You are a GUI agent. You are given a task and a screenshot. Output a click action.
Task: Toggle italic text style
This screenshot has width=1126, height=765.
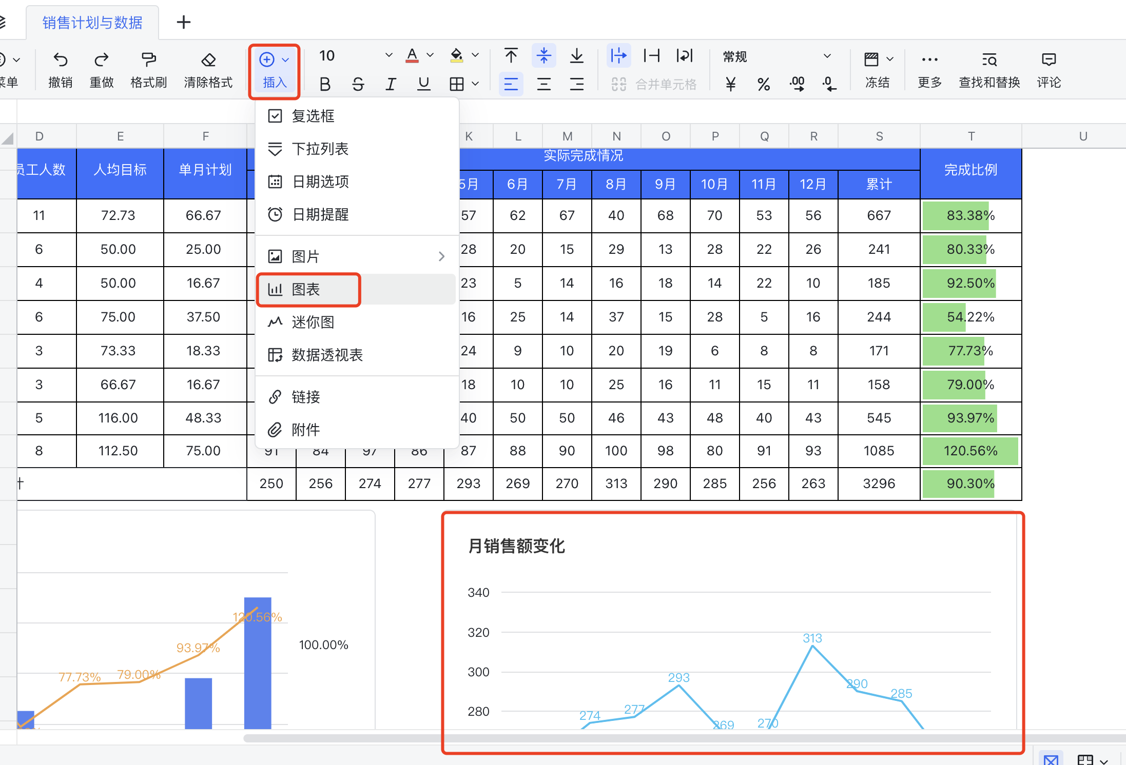click(391, 84)
